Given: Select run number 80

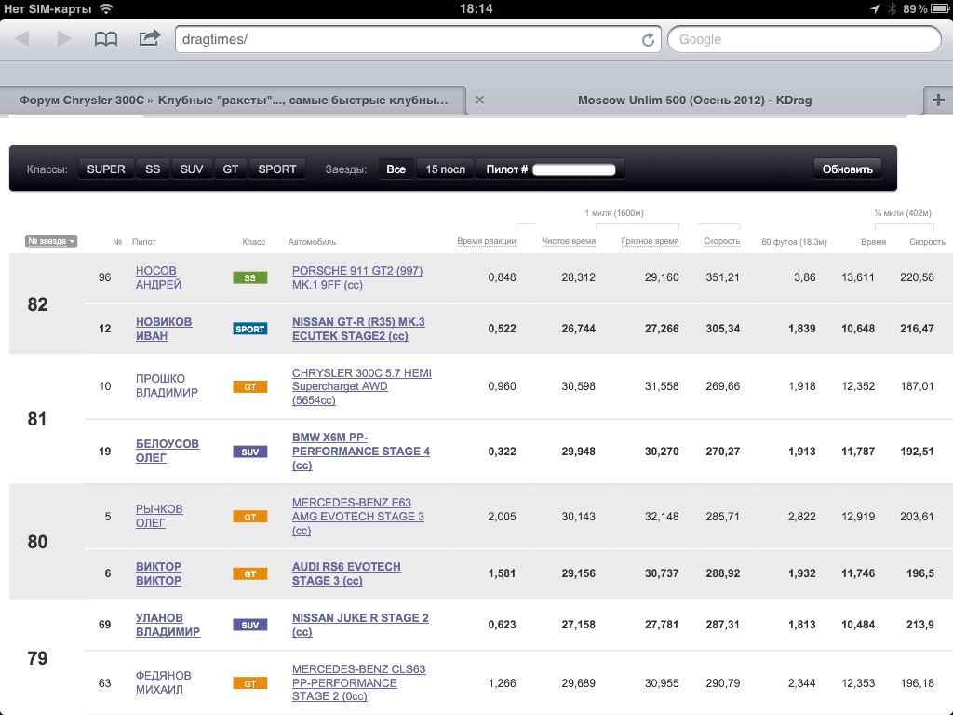Looking at the screenshot, I should (x=37, y=542).
